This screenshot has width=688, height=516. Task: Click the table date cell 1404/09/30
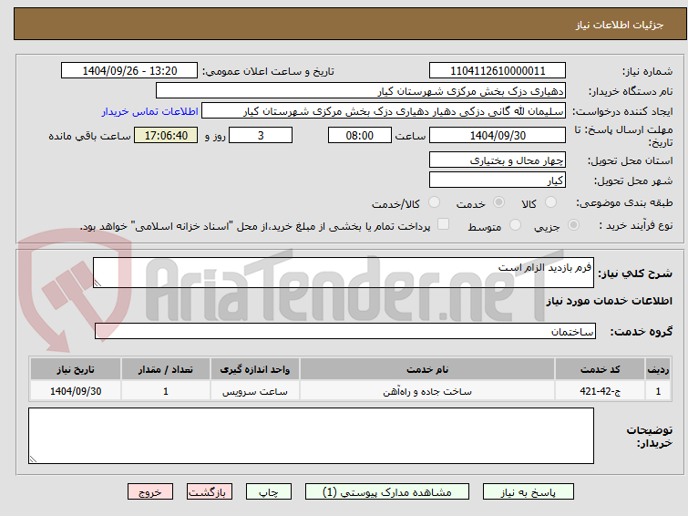[76, 391]
